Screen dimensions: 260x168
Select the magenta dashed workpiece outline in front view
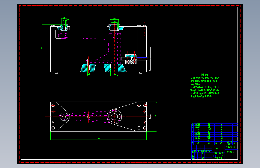pyautogui.click(x=90, y=48)
